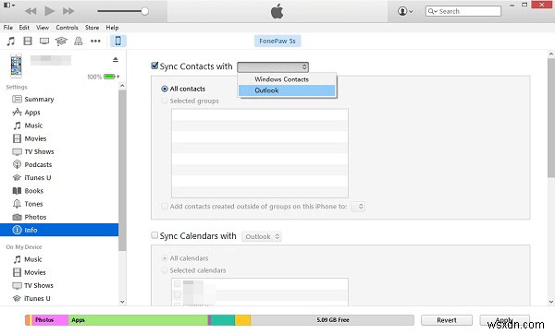Open the Controls menu
Screen dimensions: 555x334
point(67,28)
